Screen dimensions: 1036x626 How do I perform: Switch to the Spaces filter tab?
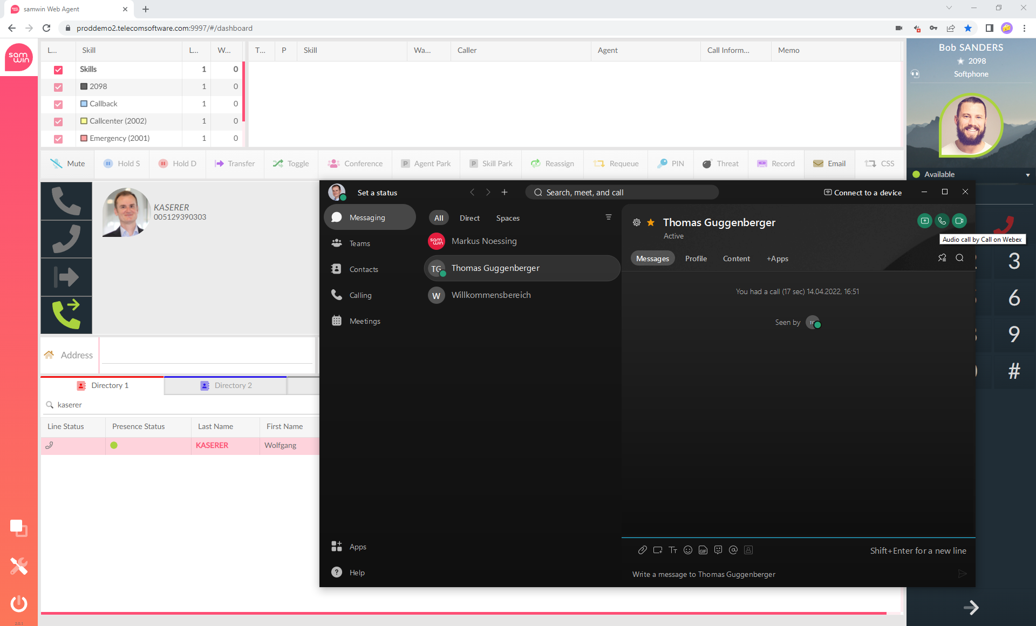pos(508,218)
